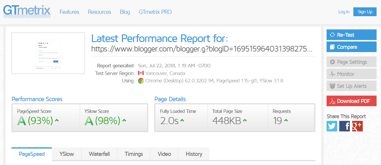This screenshot has width=381, height=165.
Task: Click the page screenshot thumbnail
Action: pyautogui.click(x=48, y=53)
